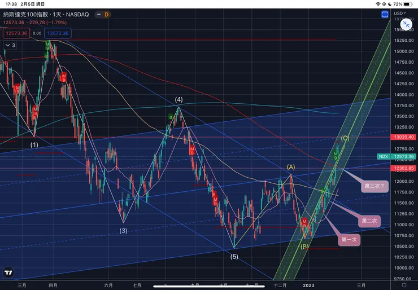Tap the 10000.00 price axis value
The height and width of the screenshot is (290, 418).
pyautogui.click(x=404, y=268)
